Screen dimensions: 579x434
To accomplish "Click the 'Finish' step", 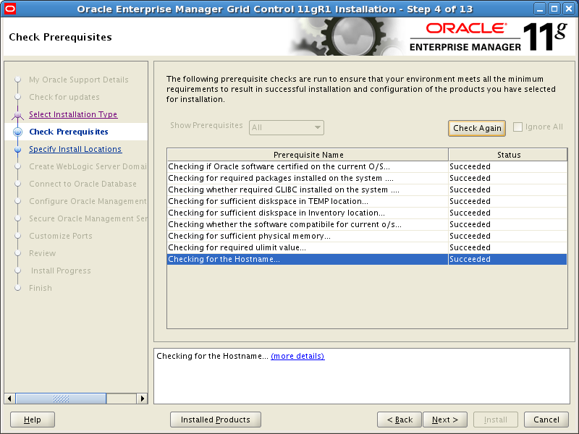I will [41, 288].
